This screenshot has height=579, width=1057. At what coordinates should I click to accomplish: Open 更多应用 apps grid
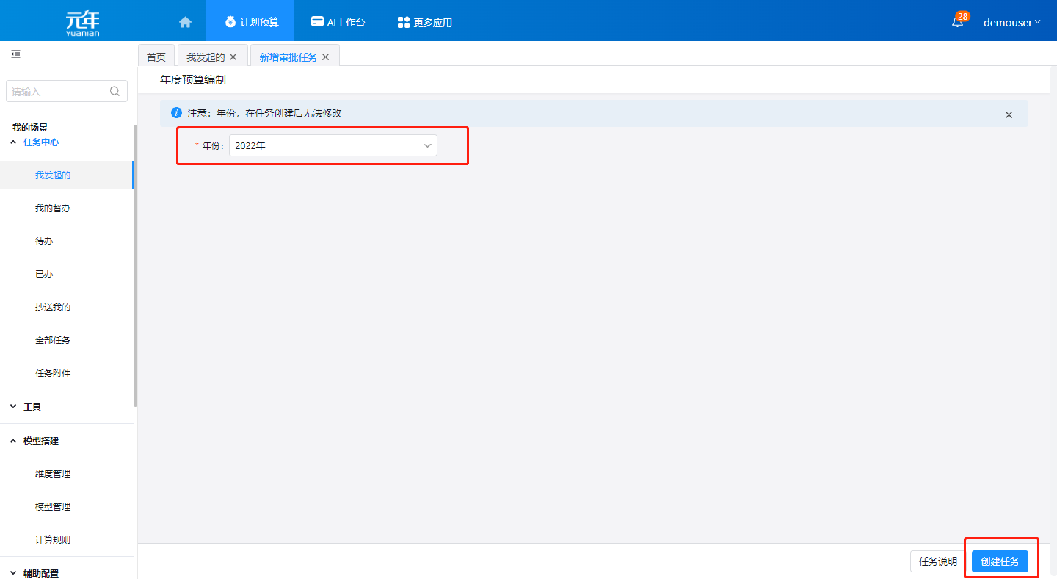[424, 22]
